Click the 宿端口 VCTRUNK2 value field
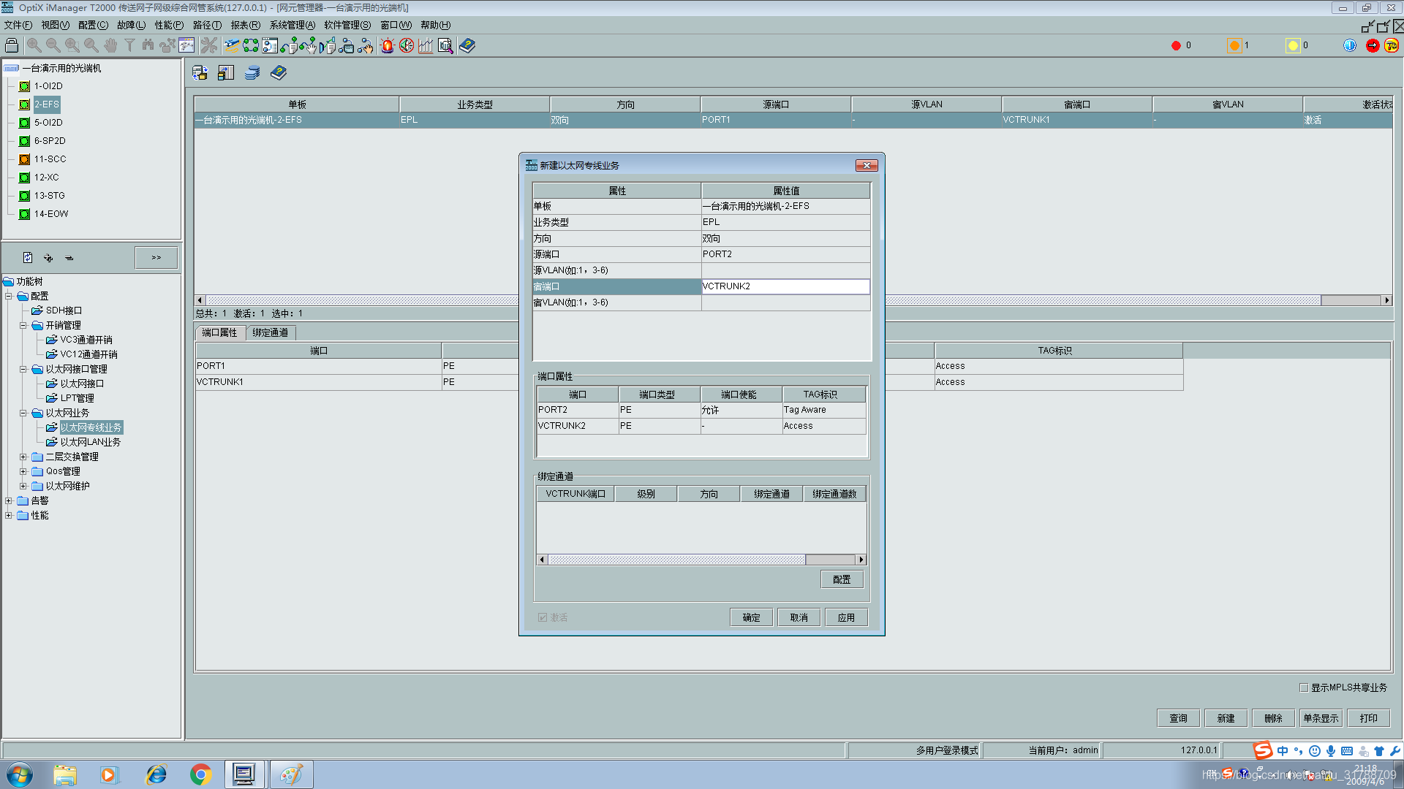This screenshot has height=789, width=1404. 785,286
